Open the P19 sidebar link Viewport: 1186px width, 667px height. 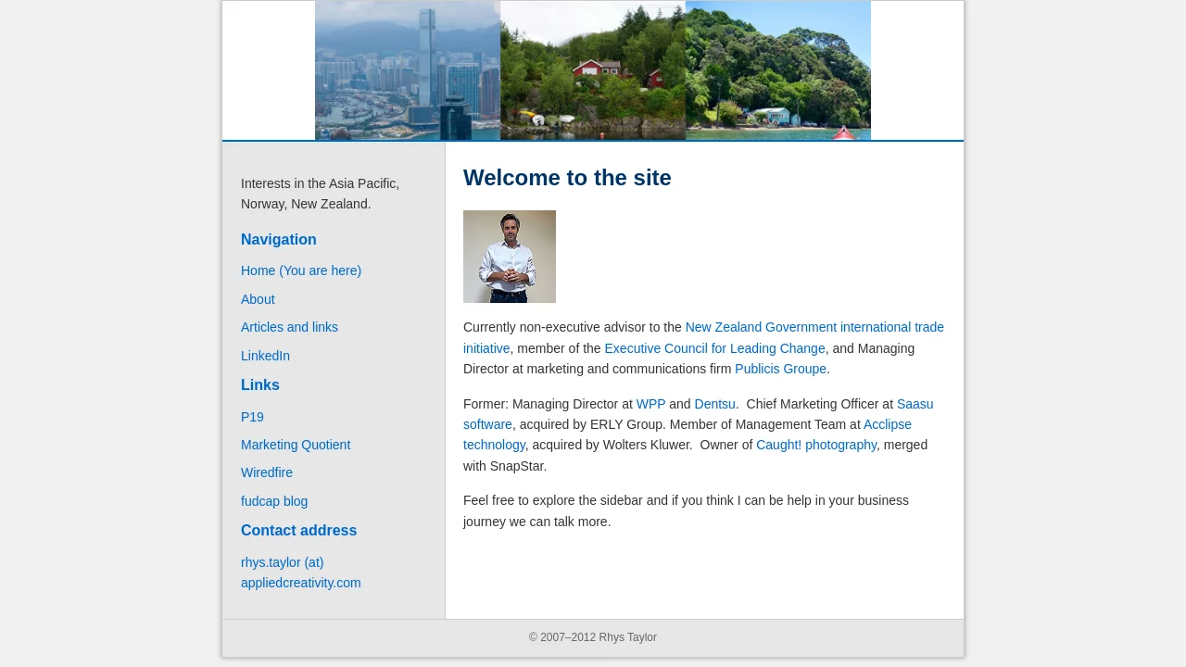(x=252, y=417)
